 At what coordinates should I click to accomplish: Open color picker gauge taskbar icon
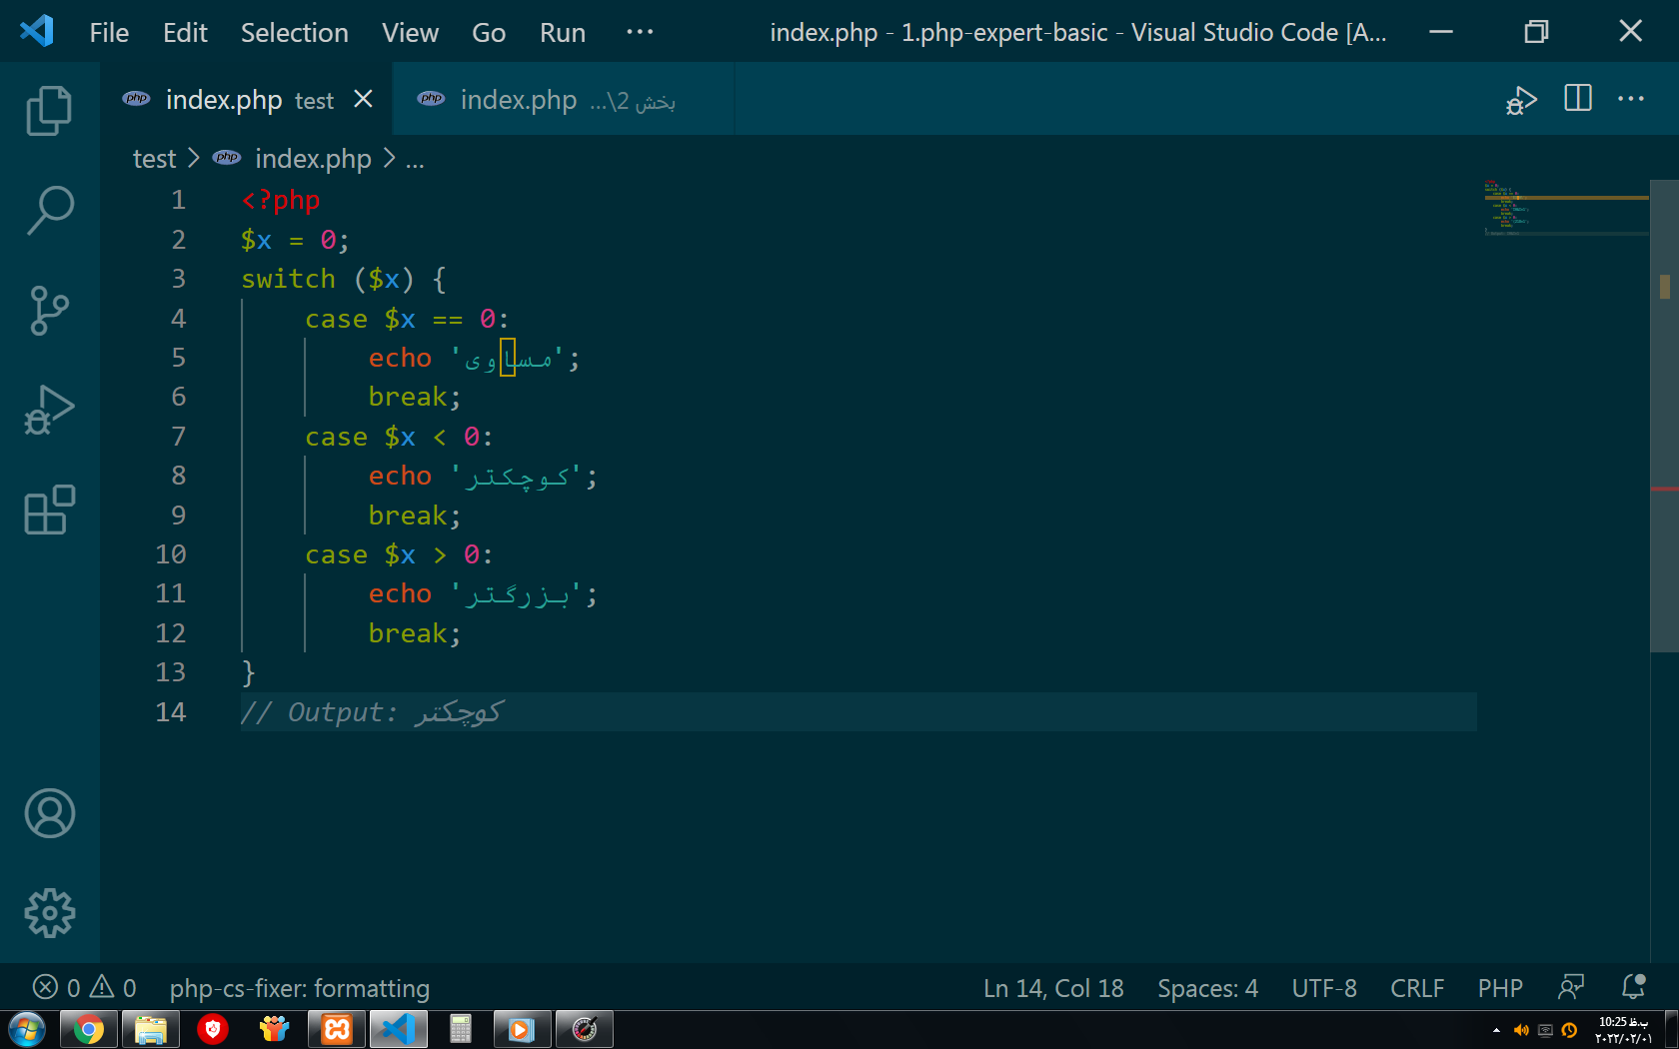click(x=585, y=1029)
